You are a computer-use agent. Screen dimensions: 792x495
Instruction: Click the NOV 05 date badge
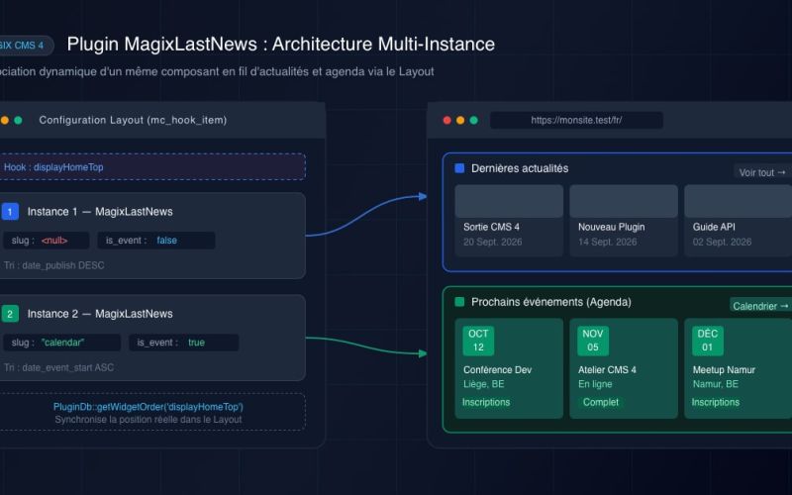(x=593, y=341)
